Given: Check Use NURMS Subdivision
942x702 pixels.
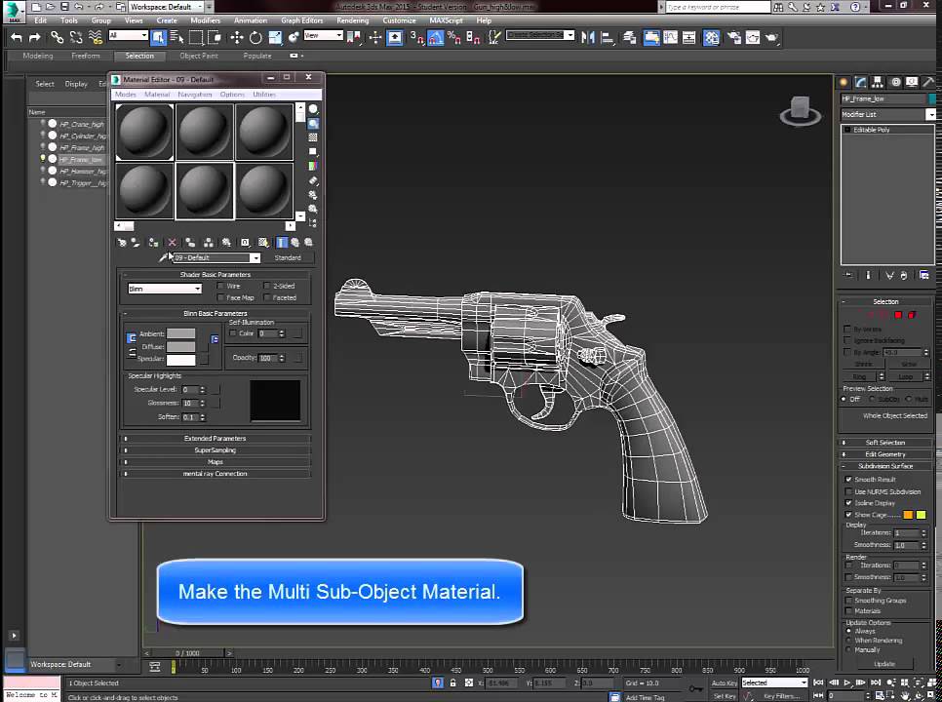Looking at the screenshot, I should (848, 491).
